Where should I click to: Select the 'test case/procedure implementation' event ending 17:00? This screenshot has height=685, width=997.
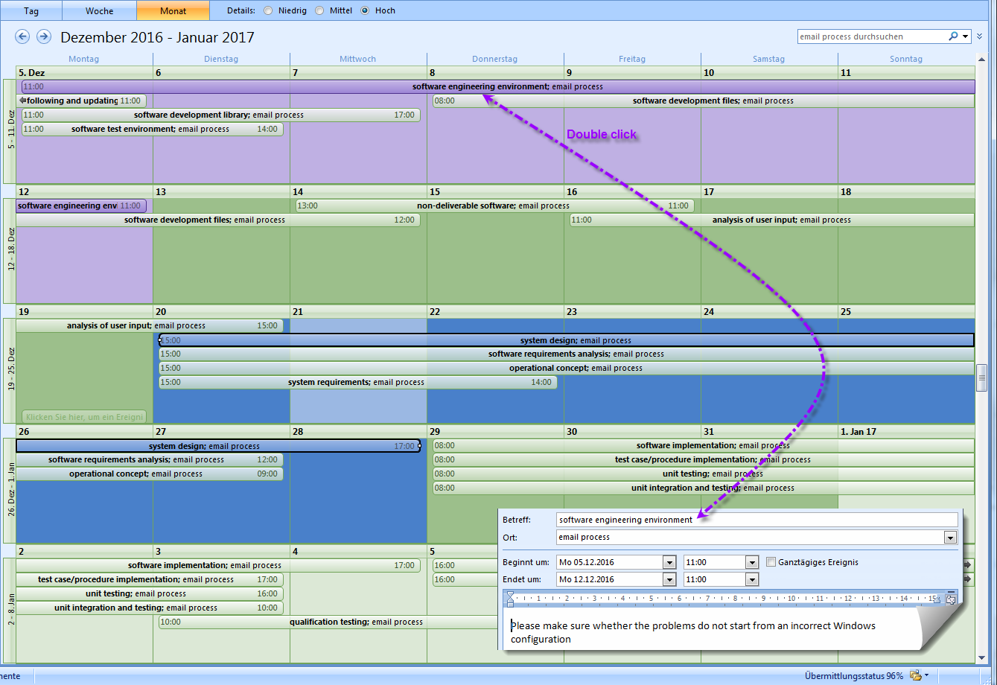150,579
